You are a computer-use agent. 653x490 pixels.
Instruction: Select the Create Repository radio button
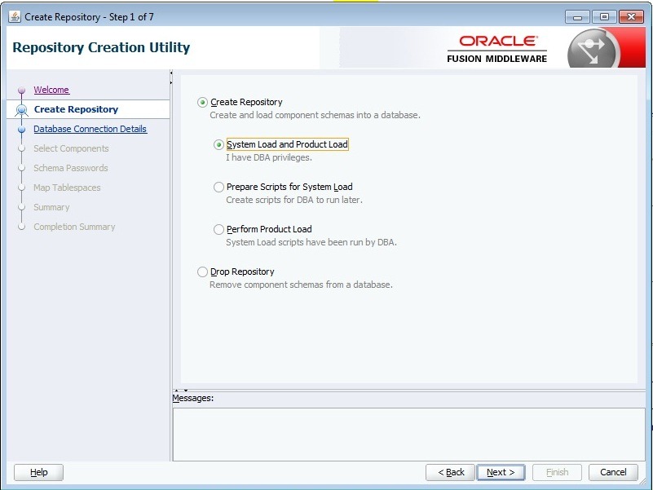tap(202, 103)
